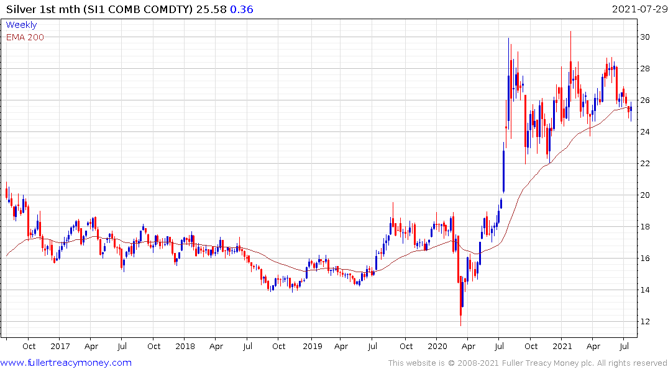Click the 30 price axis label
The height and width of the screenshot is (372, 668).
645,37
